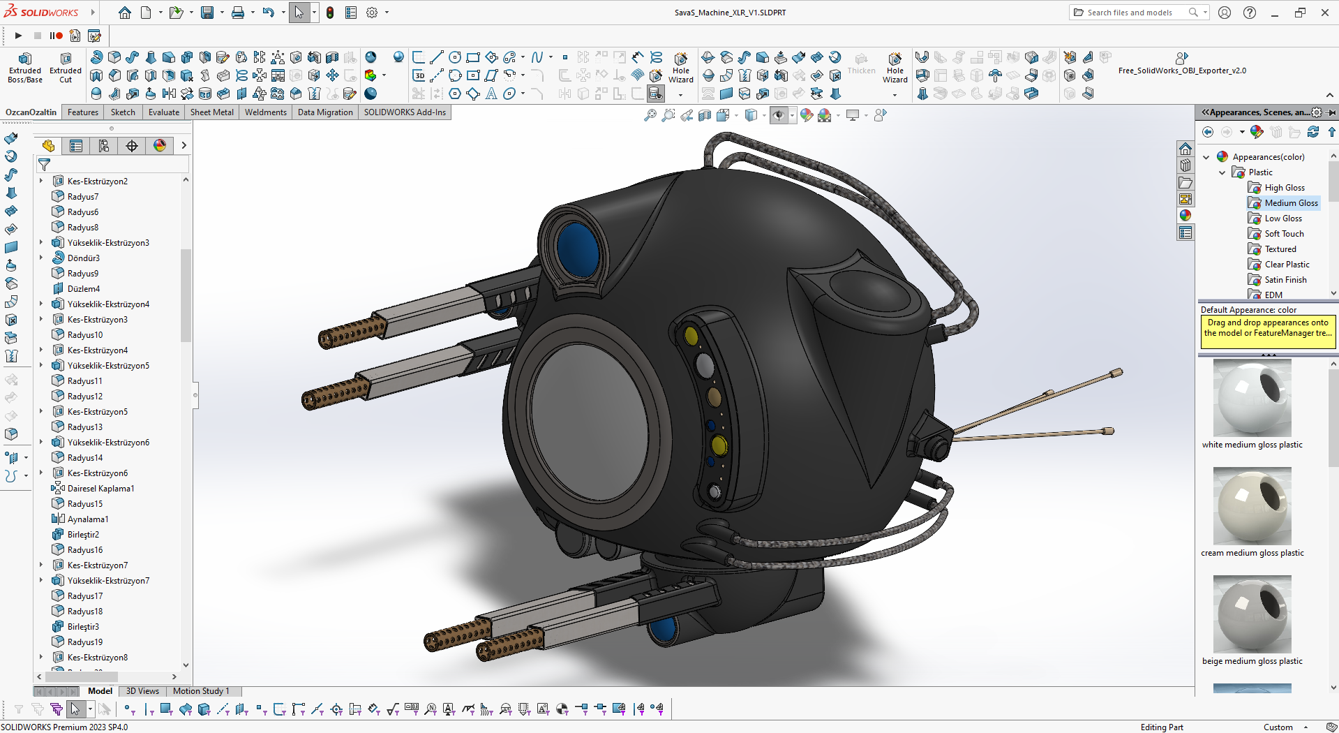Click the FeatureManager tree filter field
The width and height of the screenshot is (1339, 733).
pos(112,165)
